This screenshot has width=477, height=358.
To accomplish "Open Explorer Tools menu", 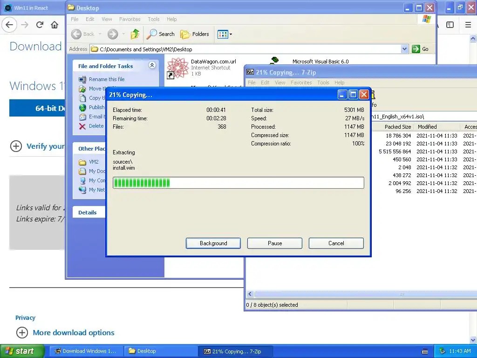I will coord(154,19).
